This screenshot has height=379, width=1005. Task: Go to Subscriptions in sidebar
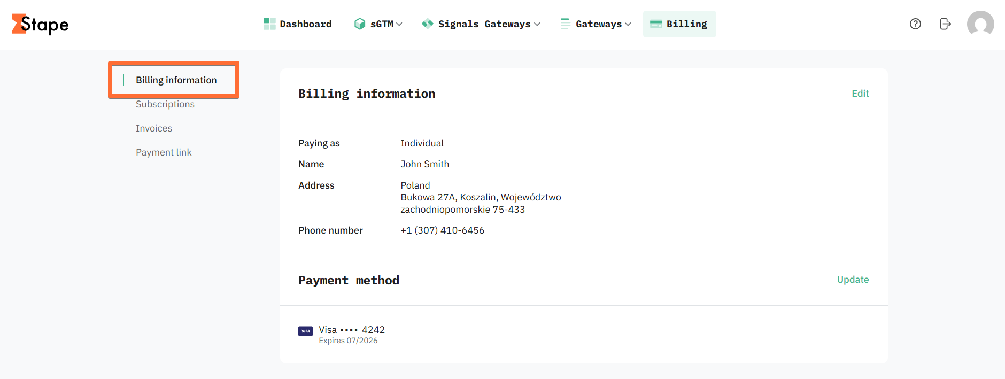pos(165,104)
